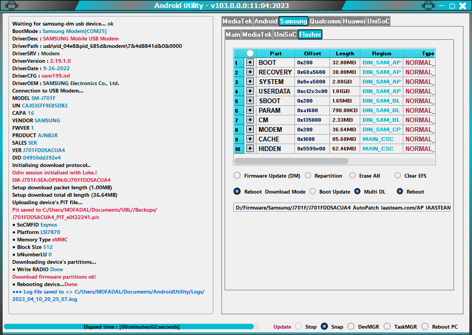Open the UniSoC sub-tab beside Flasher
Viewport: 472px width, 335px height.
click(x=285, y=34)
